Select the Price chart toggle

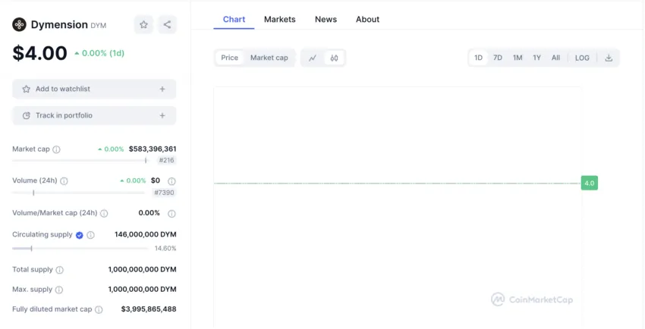(229, 58)
